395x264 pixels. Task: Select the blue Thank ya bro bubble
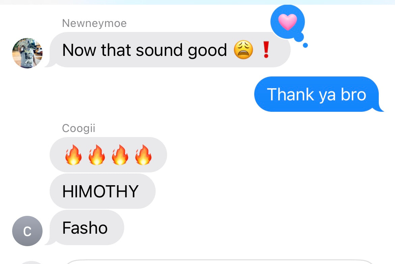tap(318, 94)
